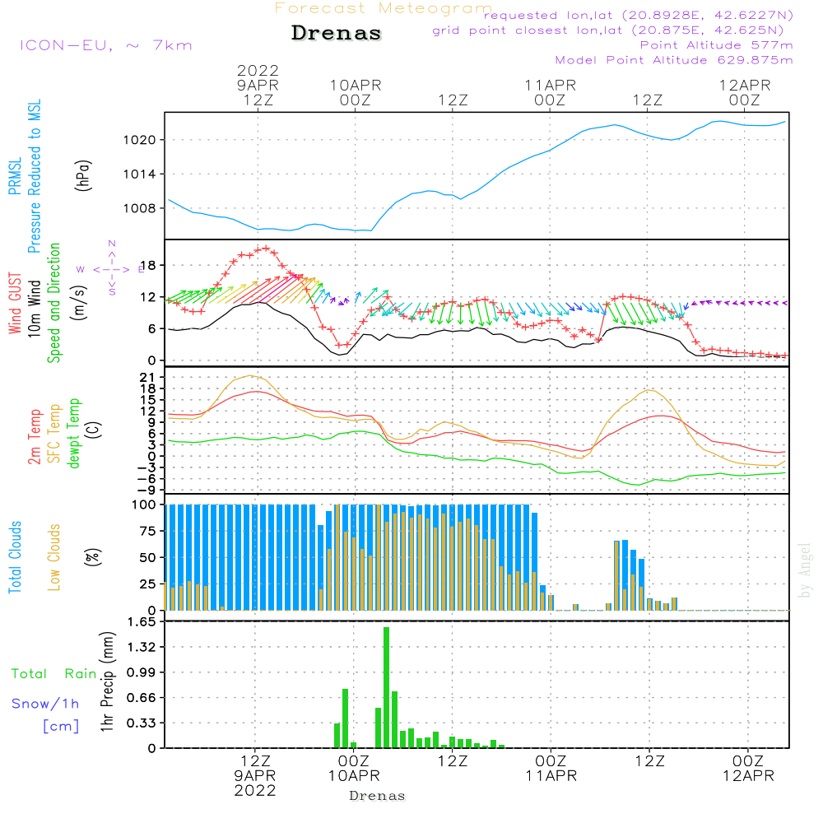Select the orange "Low Clouds" legend label
This screenshot has width=823, height=823.
click(x=53, y=557)
